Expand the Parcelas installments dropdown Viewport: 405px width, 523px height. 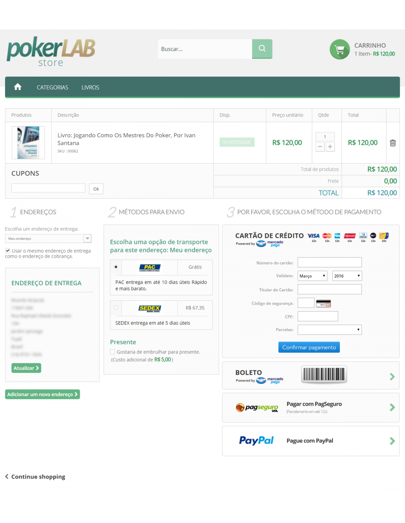[329, 330]
